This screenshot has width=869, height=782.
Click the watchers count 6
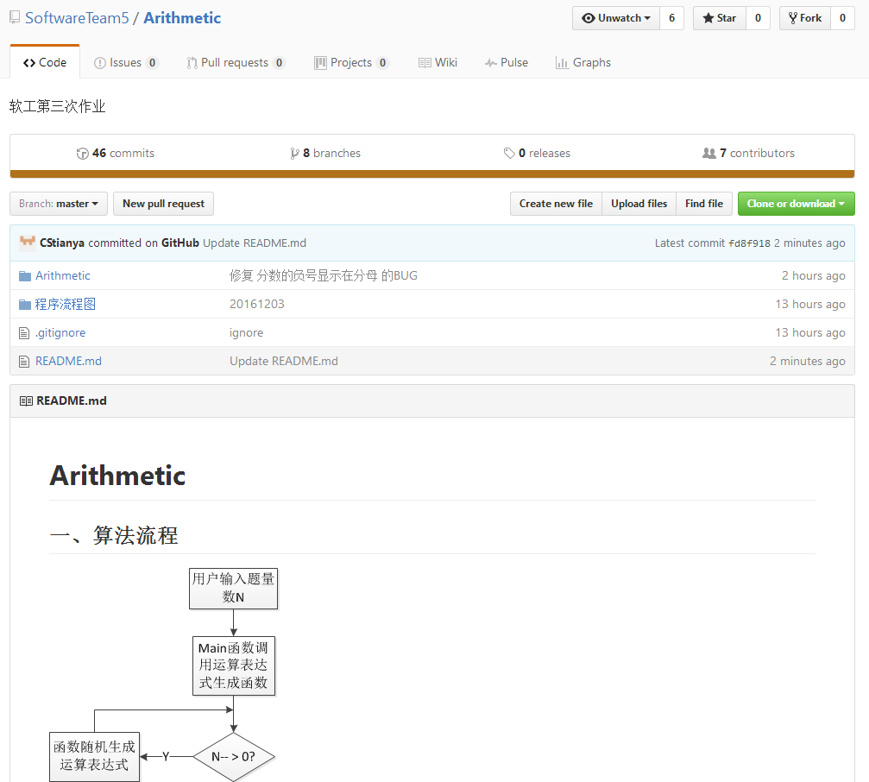click(671, 18)
